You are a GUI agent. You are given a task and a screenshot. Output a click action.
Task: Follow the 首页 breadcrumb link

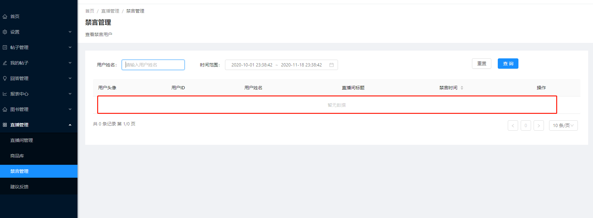point(90,11)
